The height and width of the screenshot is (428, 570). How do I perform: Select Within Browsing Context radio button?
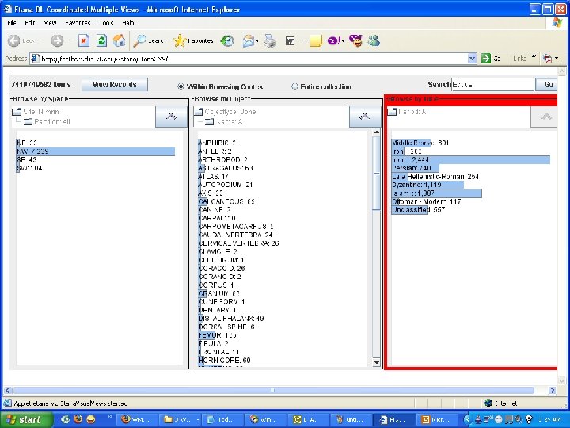tap(180, 86)
